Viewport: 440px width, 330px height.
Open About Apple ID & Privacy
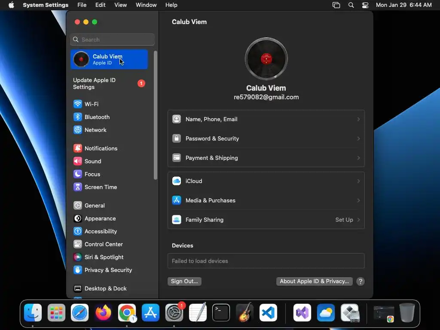click(314, 281)
